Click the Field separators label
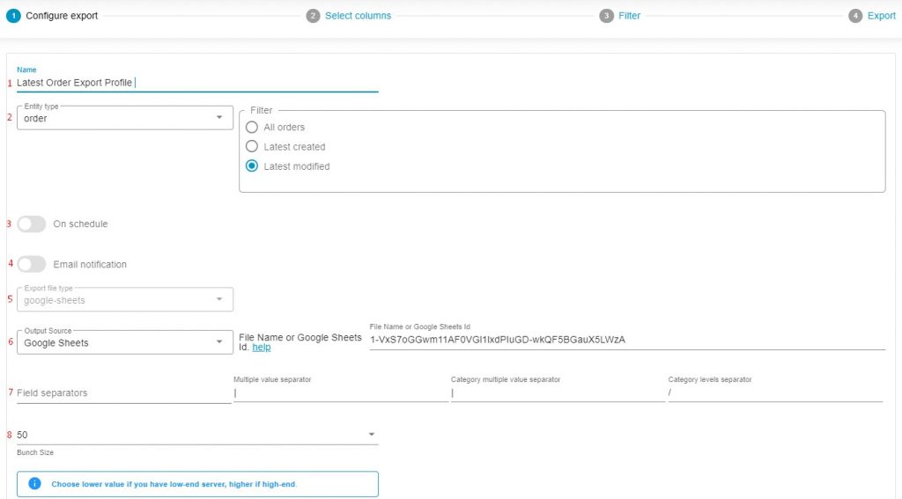Viewport: 902px width, 499px height. 52,393
